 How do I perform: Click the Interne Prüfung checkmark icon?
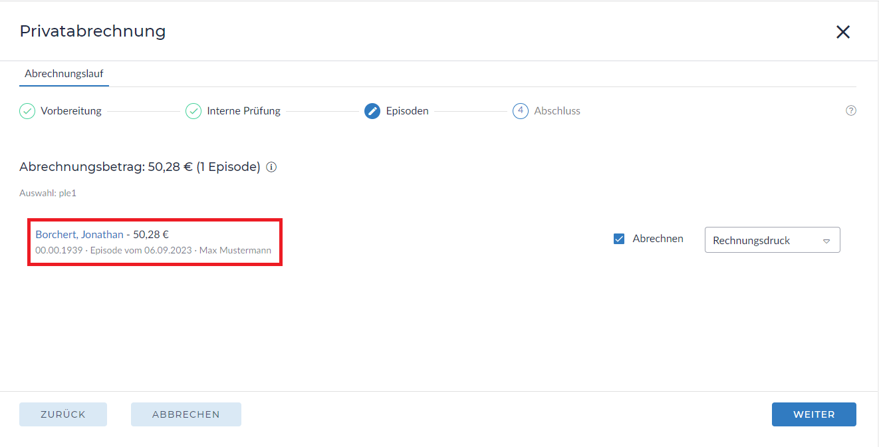[193, 111]
